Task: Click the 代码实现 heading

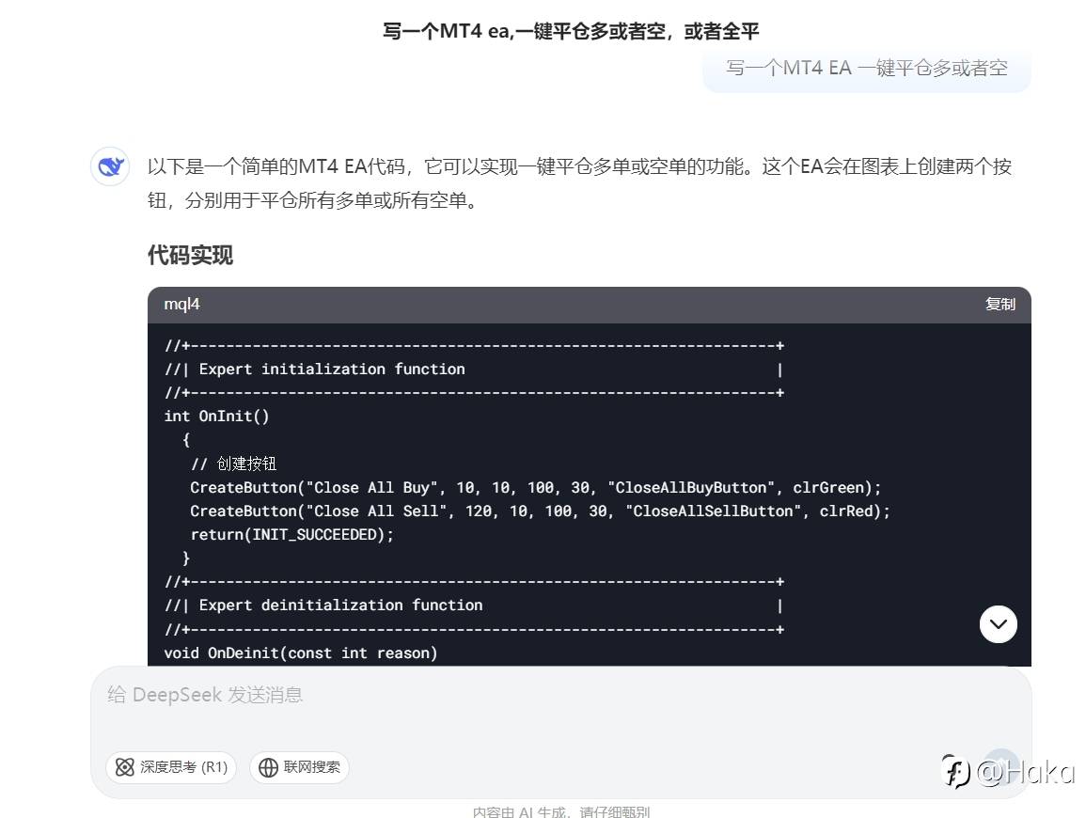Action: pos(190,255)
